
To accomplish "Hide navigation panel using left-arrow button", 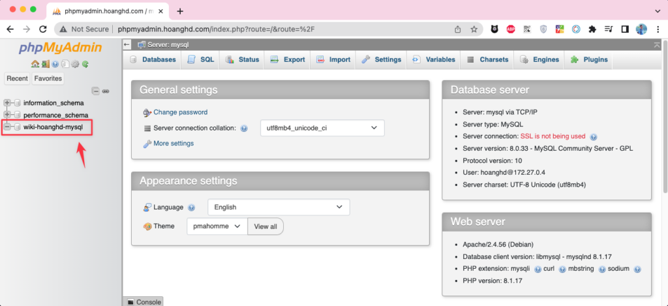I will pos(127,44).
